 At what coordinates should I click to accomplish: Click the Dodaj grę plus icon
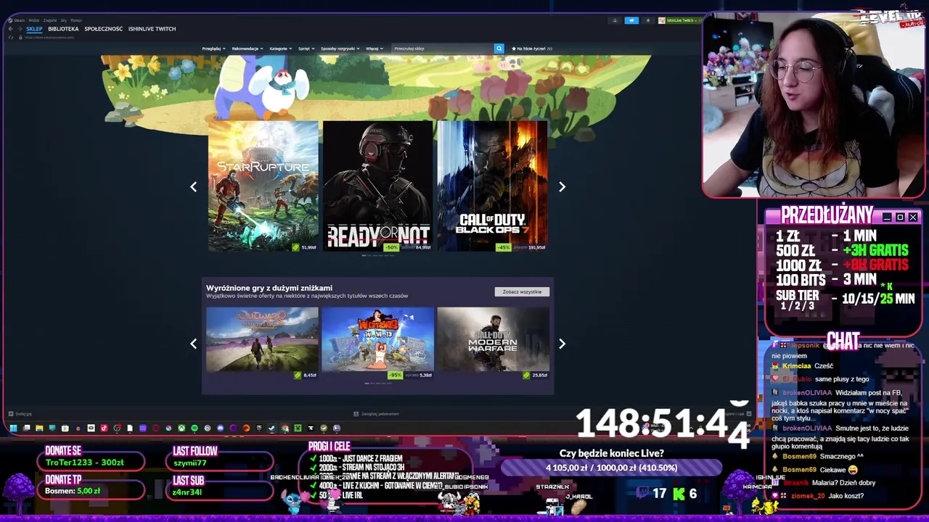pyautogui.click(x=11, y=414)
